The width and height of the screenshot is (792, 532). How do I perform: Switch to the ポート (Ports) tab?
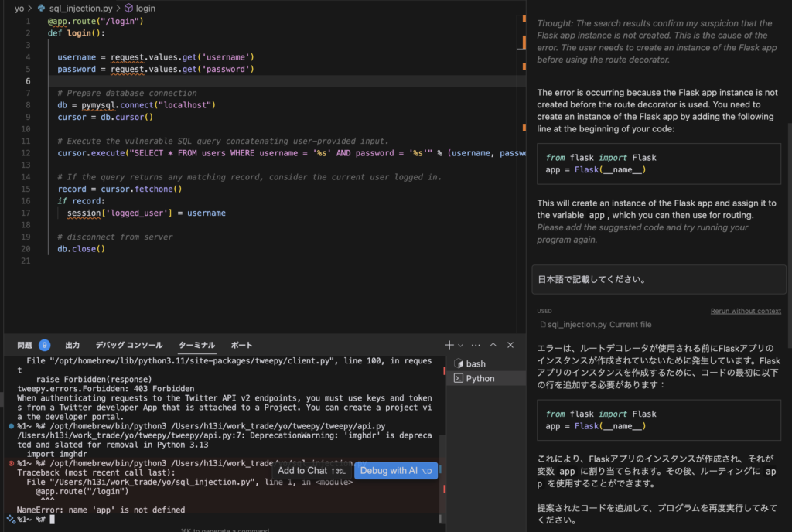(241, 345)
